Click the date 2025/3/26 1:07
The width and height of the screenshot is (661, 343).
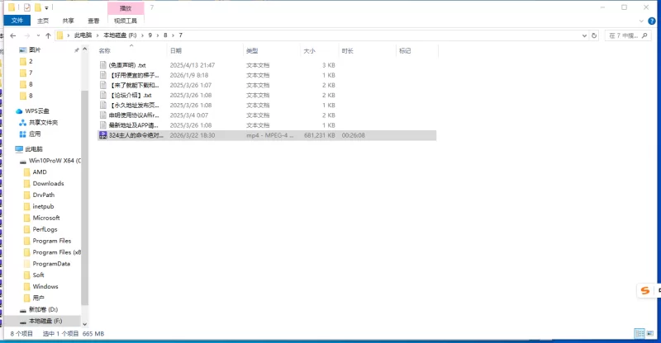[191, 85]
